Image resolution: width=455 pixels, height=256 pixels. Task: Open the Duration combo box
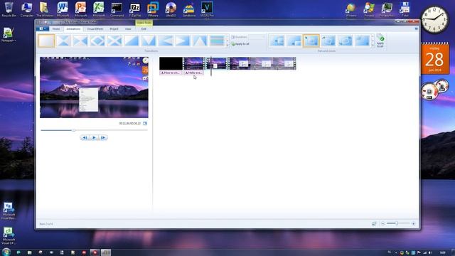257,37
